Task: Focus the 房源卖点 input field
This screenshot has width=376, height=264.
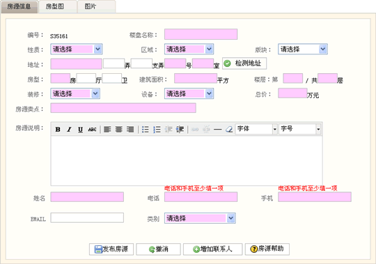Action: tap(123, 108)
